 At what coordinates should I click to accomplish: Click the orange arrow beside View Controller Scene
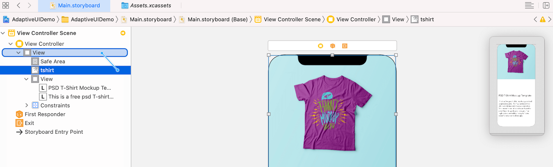123,33
